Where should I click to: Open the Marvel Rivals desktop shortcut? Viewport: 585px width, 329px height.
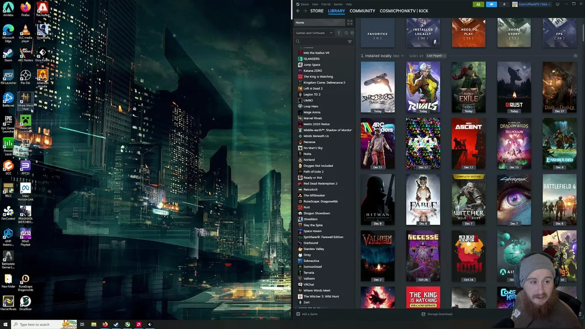coord(8,303)
